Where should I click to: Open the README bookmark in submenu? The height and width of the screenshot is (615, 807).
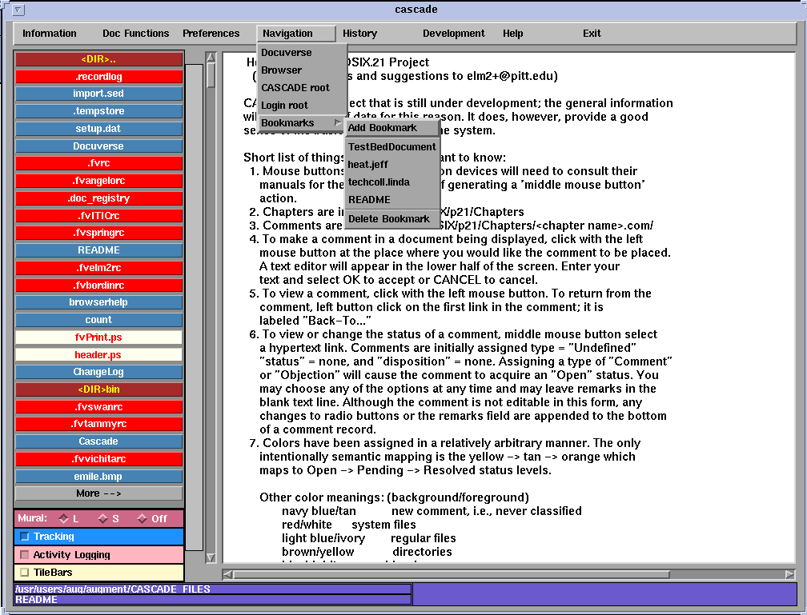tap(392, 199)
